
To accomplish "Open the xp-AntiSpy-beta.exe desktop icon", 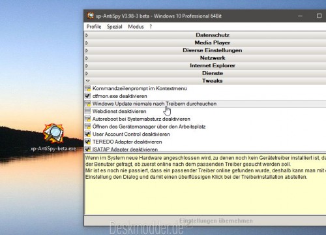I will point(53,137).
